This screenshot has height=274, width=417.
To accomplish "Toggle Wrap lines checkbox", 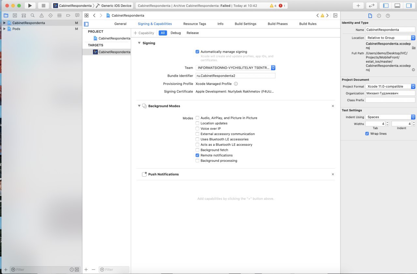I will (x=367, y=134).
